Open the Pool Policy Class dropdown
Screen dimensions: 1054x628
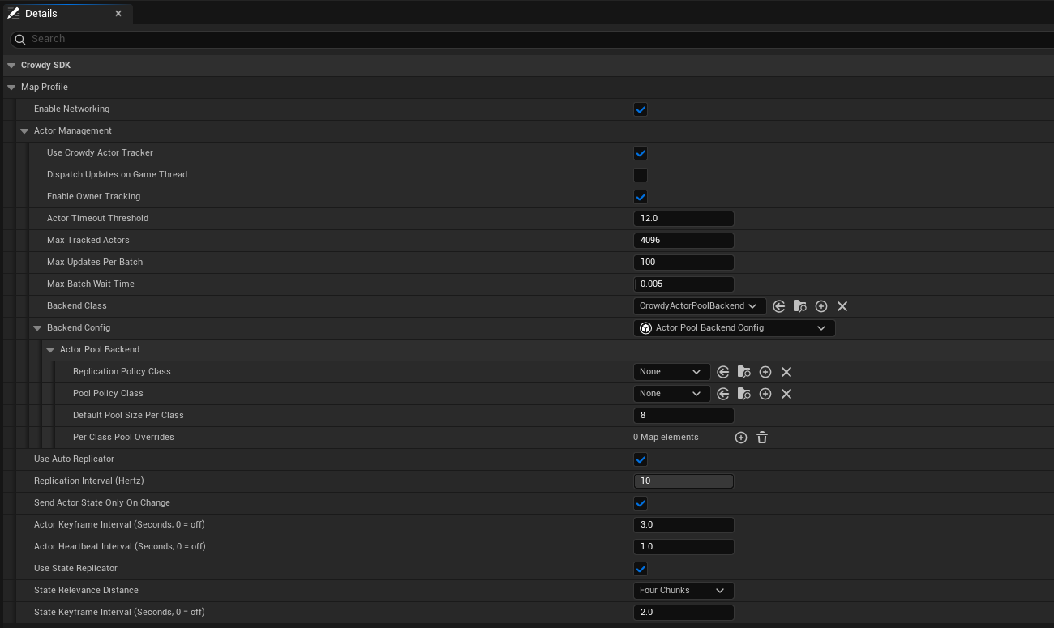point(671,394)
